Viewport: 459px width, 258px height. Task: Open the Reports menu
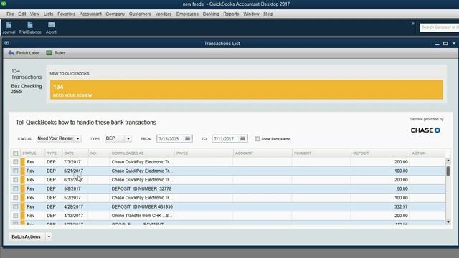pyautogui.click(x=231, y=14)
